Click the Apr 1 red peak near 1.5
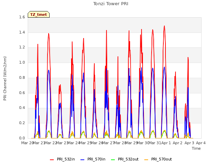The width and height of the screenshot is (222, 166). (x=164, y=26)
